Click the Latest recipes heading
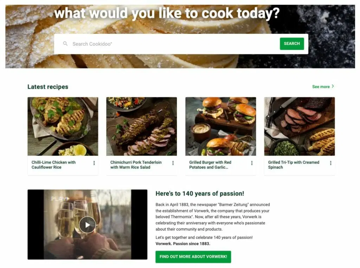Screen dimensions: 360x268 [48, 87]
